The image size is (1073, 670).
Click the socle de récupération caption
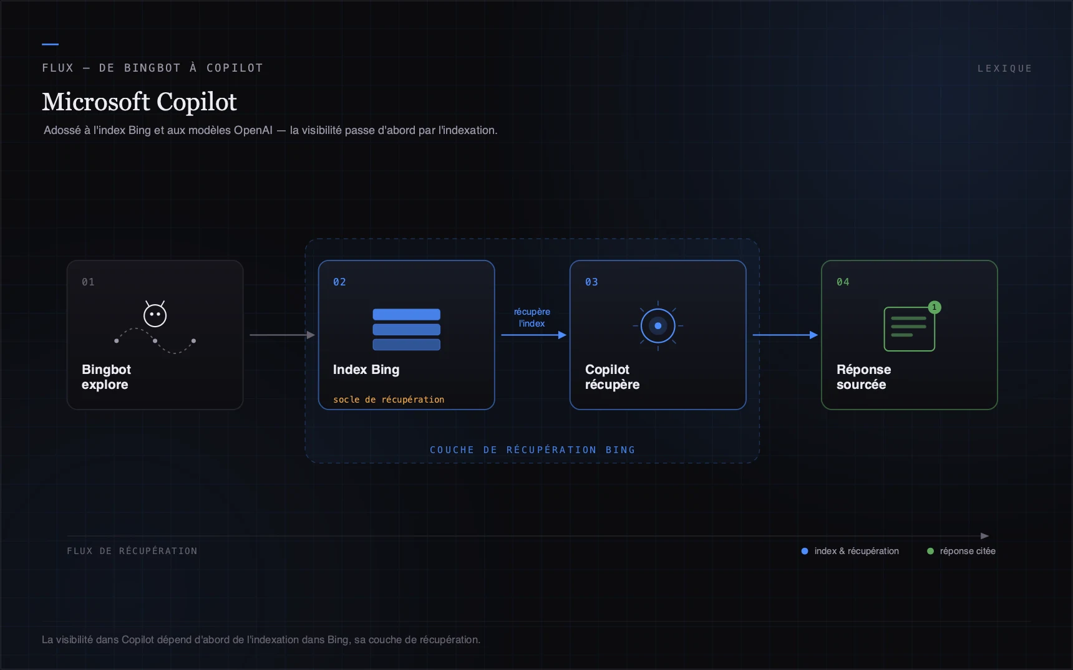389,400
